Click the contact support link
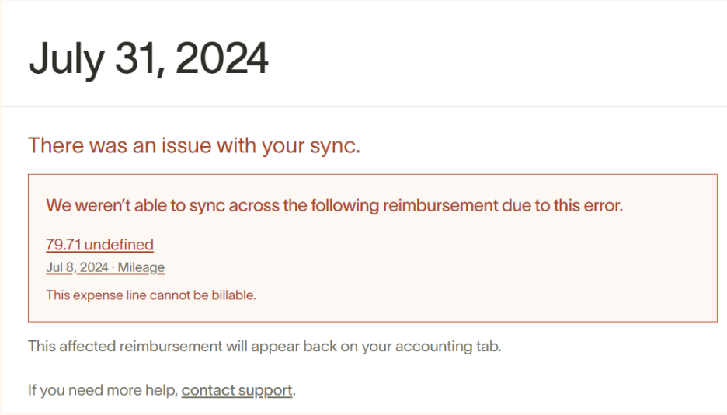 237,390
